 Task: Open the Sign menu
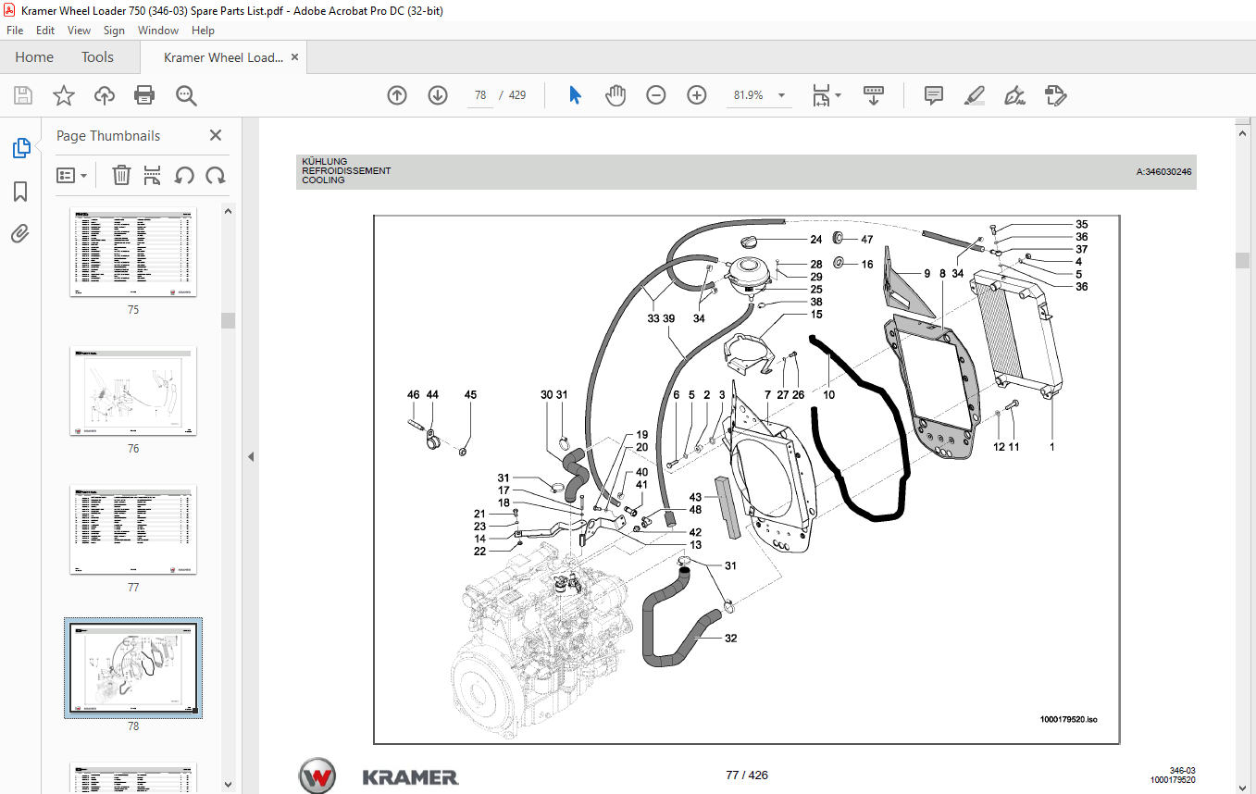114,31
